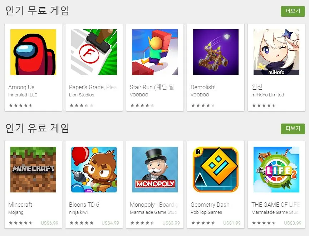Open the RobTop Games developer link
Screen dimensions: 309x236
[206, 212]
